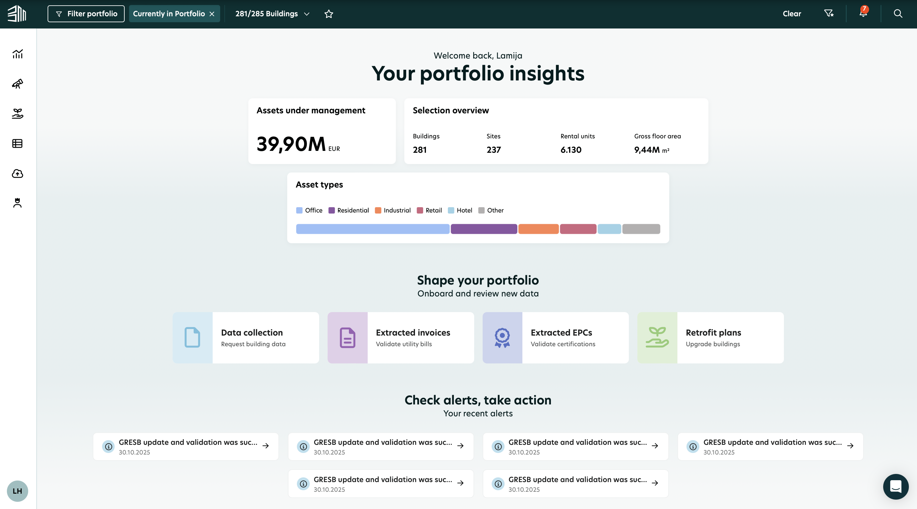Open the admin user sidebar icon

(18, 203)
